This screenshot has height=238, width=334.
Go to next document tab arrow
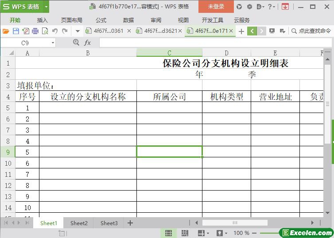click(262, 31)
